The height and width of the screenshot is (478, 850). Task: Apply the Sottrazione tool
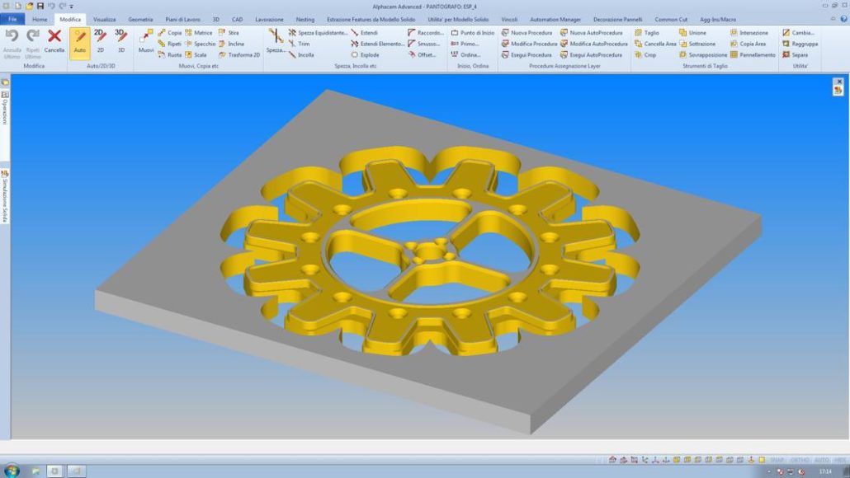tap(697, 44)
